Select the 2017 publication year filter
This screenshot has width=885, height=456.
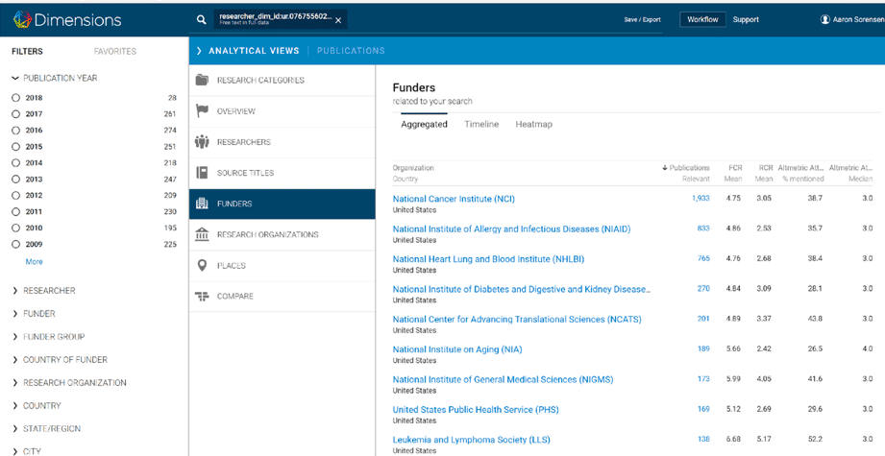pos(16,114)
